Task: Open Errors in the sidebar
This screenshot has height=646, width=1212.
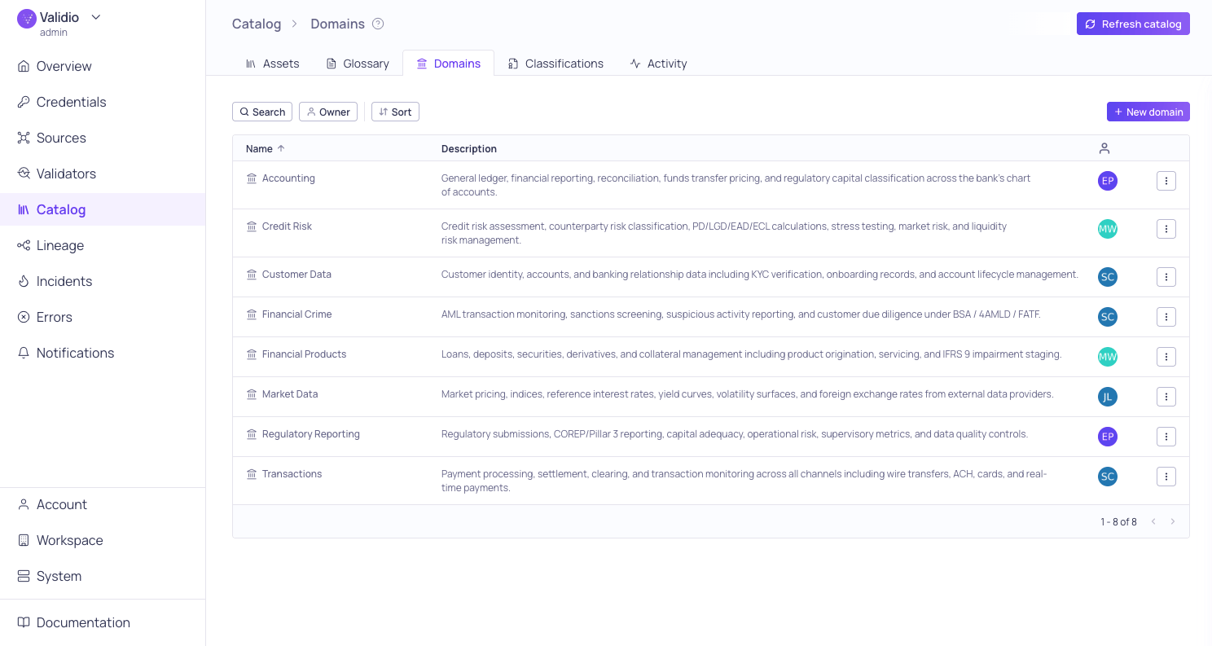Action: click(103, 317)
